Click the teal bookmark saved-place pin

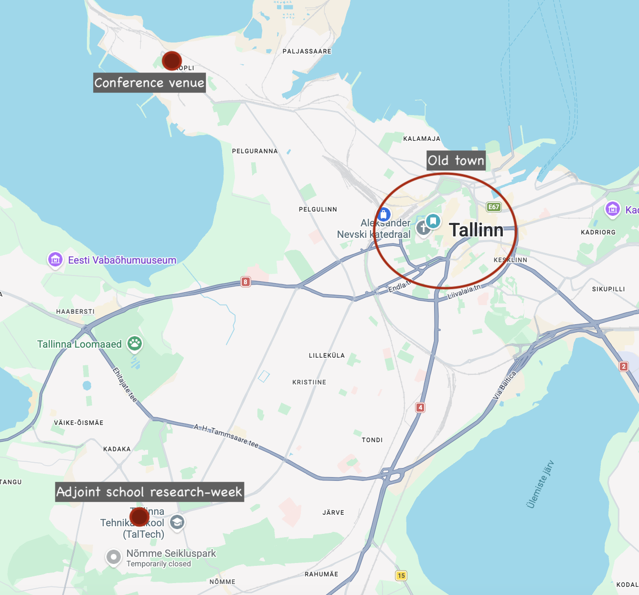click(x=433, y=221)
